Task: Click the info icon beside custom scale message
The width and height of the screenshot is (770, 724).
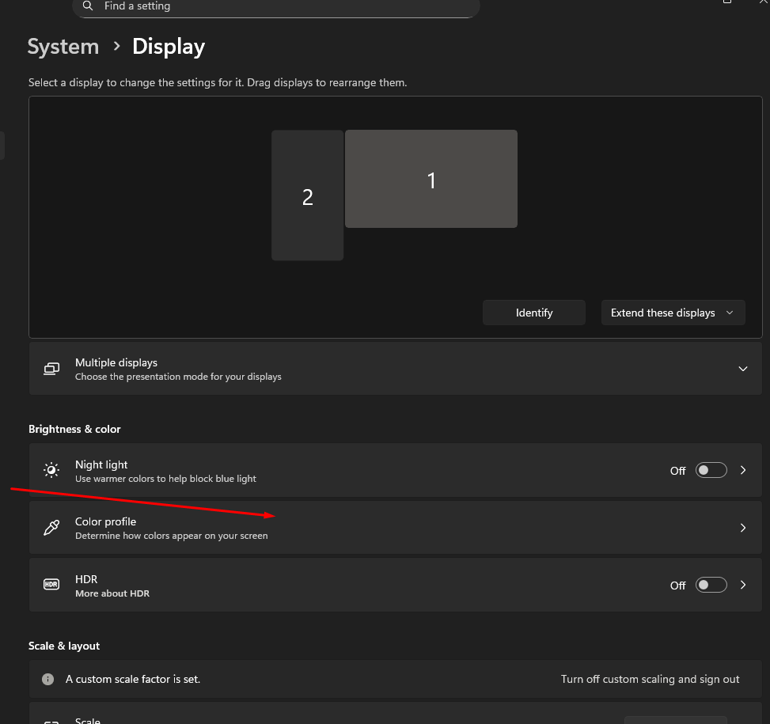Action: [x=47, y=680]
